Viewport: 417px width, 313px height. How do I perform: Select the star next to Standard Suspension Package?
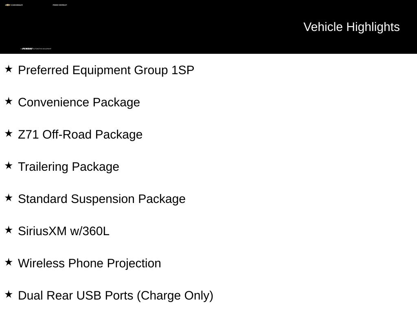tap(9, 198)
